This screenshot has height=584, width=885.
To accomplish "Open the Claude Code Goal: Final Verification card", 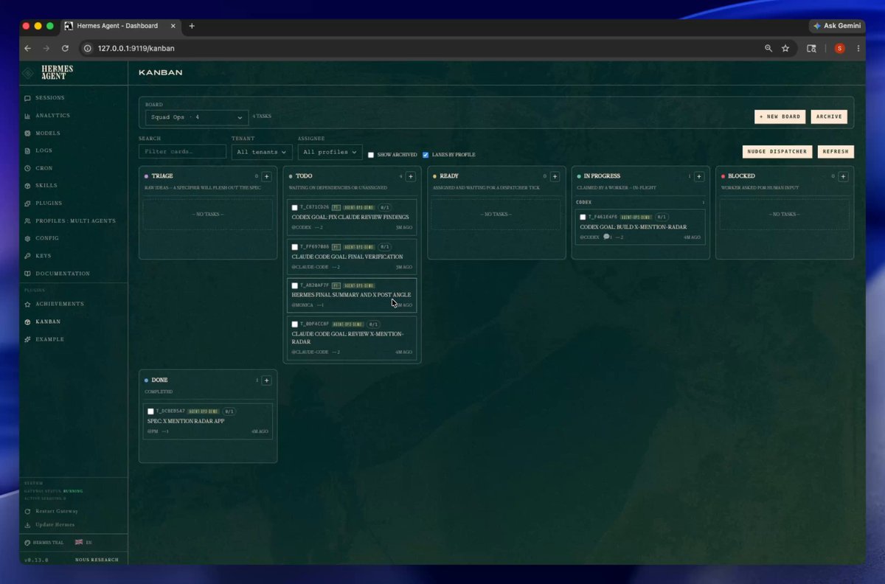I will [352, 256].
